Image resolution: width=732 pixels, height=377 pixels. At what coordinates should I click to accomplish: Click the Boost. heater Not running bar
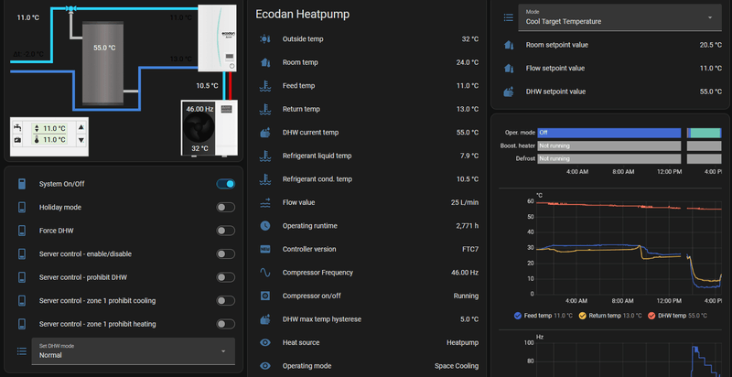pyautogui.click(x=608, y=146)
